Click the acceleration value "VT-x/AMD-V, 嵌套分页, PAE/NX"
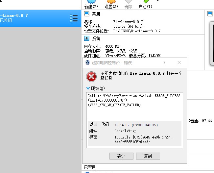This screenshot has width=214, height=173. [x=133, y=56]
